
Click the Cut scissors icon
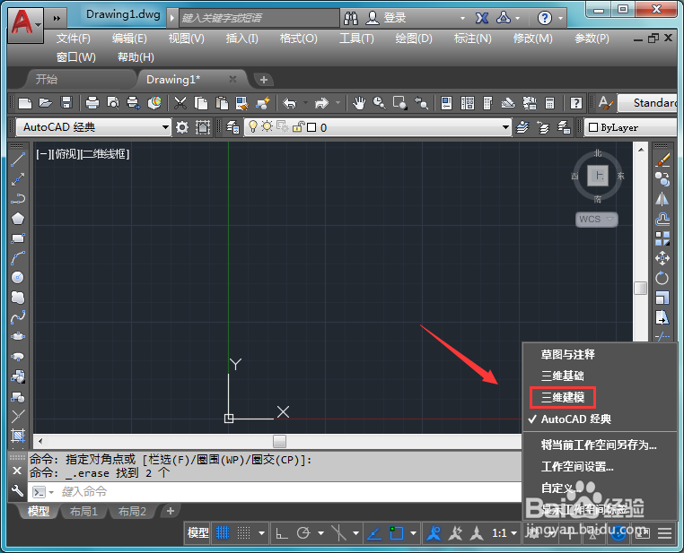click(x=180, y=103)
